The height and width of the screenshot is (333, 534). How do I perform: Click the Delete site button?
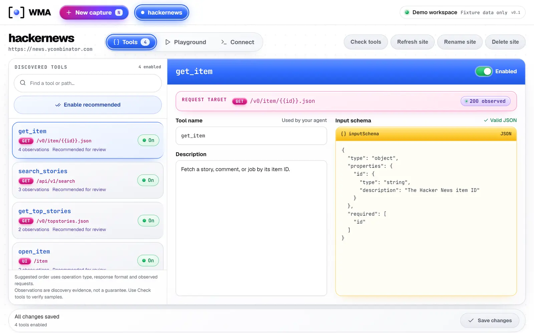505,42
